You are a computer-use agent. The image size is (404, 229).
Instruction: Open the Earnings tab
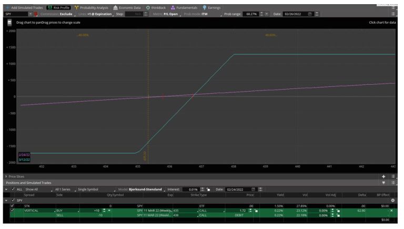coord(212,8)
